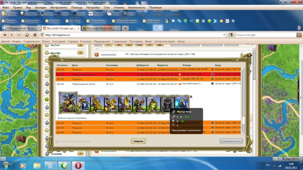Open the Настройки menu
This screenshot has height=170, width=303.
93,8
